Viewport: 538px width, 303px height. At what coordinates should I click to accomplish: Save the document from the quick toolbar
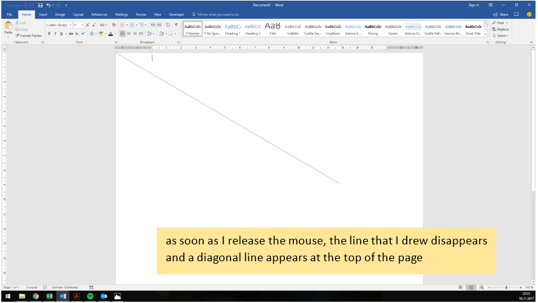click(40, 5)
